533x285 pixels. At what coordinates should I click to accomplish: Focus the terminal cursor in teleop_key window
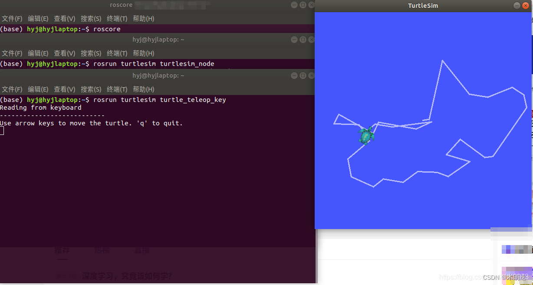[x=2, y=131]
